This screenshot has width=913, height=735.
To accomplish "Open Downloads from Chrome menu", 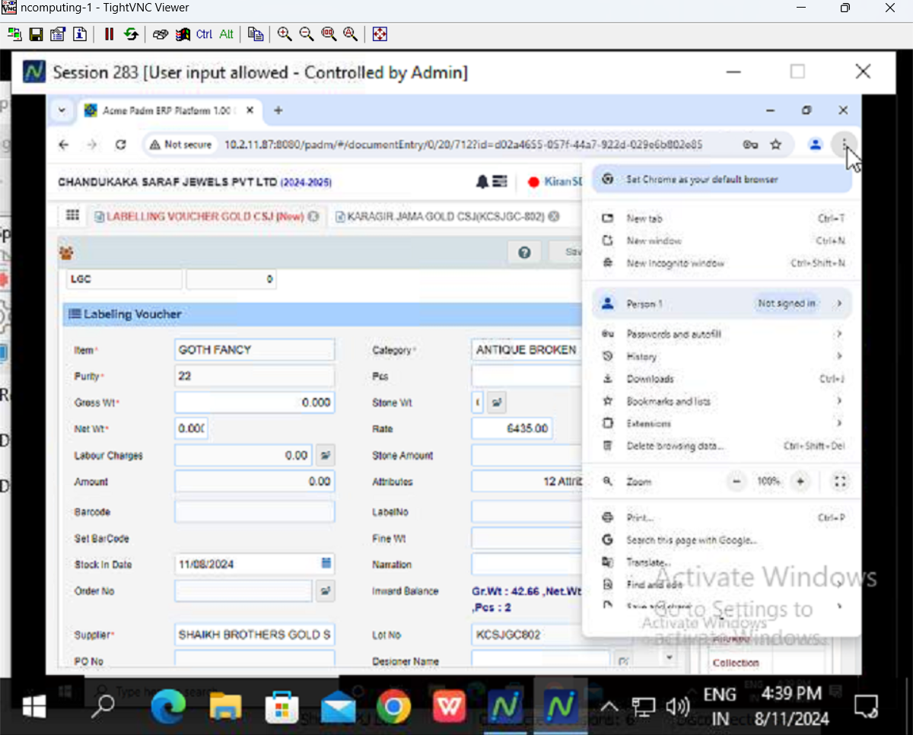I will pyautogui.click(x=723, y=379).
